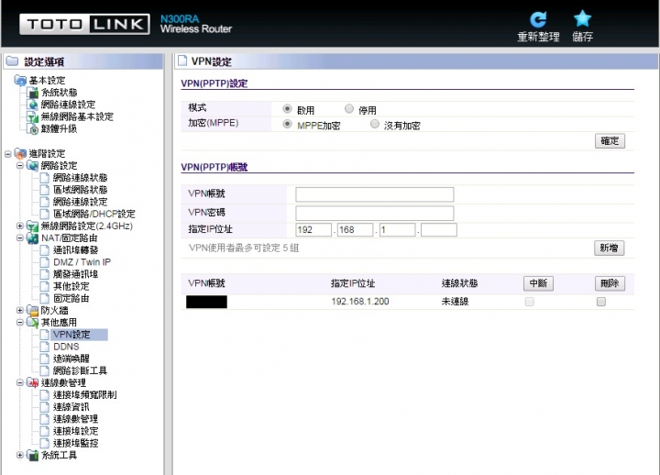Click the 防火牆 folder icon
Image resolution: width=660 pixels, height=475 pixels.
pos(33,310)
